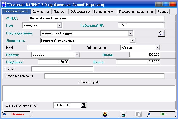Viewport: 178px width, 119px height.
Task: Open calendar picker for fill date
Action: (83, 105)
